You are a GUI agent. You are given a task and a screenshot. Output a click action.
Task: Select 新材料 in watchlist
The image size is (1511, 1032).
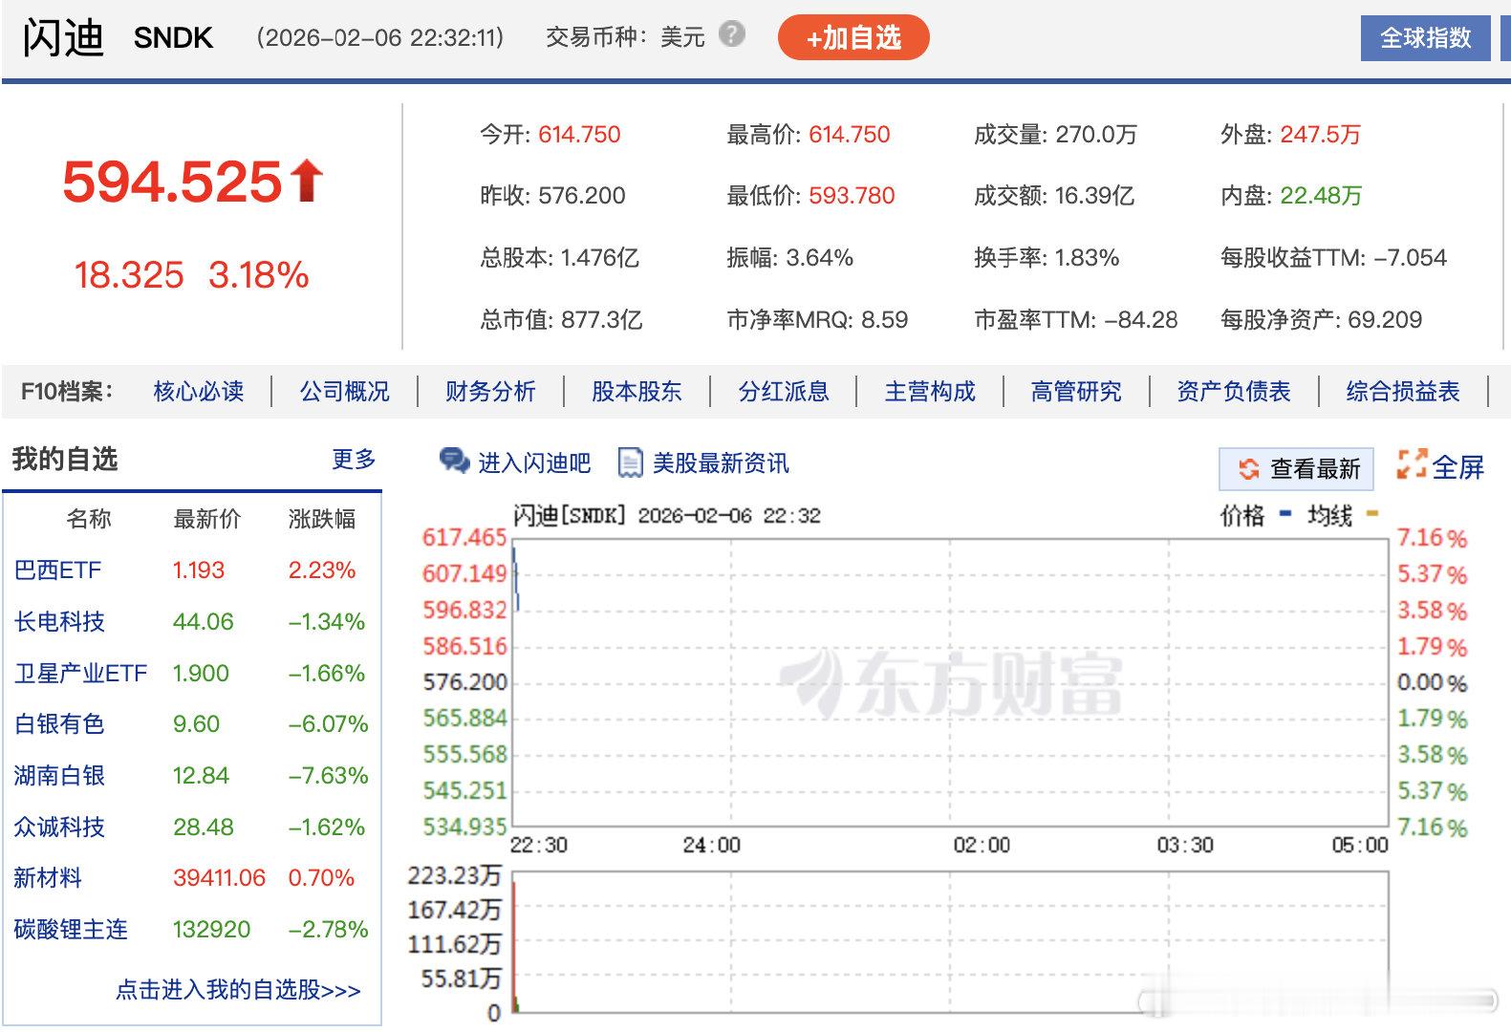pos(48,878)
